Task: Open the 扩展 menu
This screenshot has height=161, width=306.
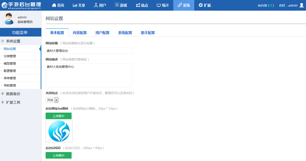Action: tap(205, 5)
